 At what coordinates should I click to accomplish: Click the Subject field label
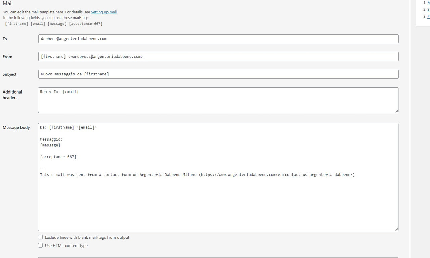9,74
